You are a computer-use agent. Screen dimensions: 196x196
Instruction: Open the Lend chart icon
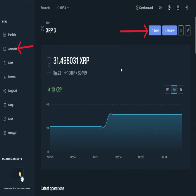coord(5,119)
